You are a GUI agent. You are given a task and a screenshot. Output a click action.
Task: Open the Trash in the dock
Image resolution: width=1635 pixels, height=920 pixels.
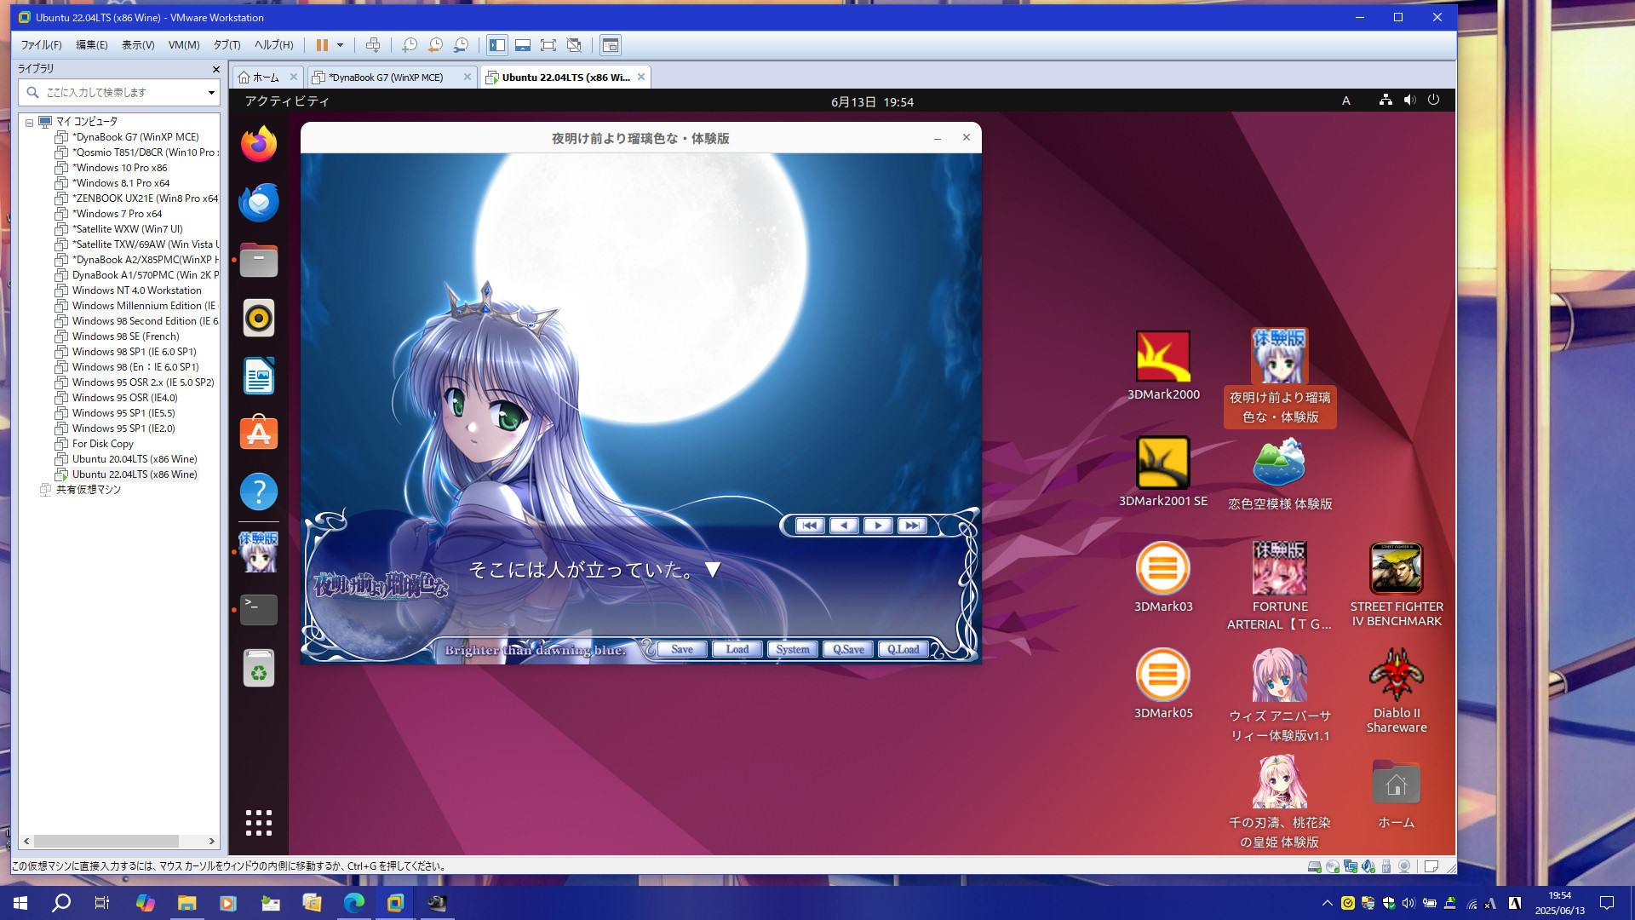coord(259,668)
